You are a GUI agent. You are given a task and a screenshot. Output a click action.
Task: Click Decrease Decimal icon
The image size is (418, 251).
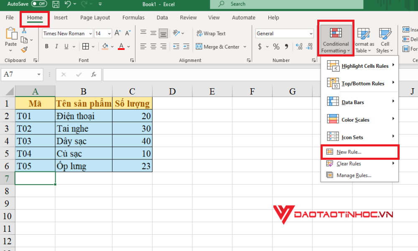pos(309,47)
